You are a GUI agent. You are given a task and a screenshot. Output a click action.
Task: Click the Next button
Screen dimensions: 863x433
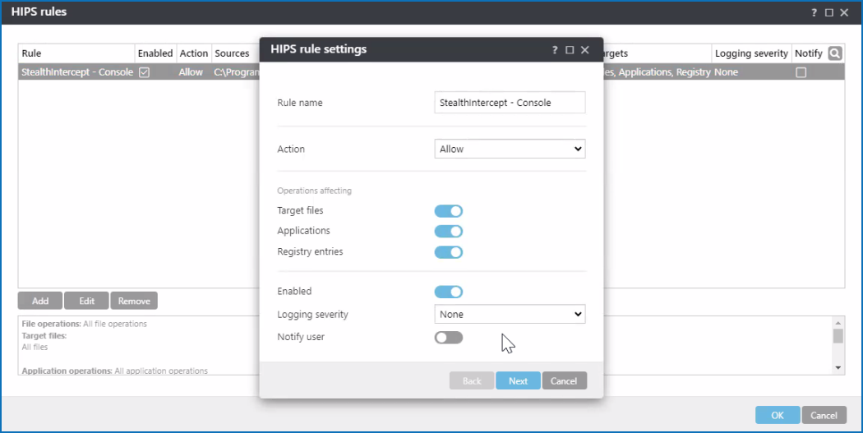click(x=518, y=381)
